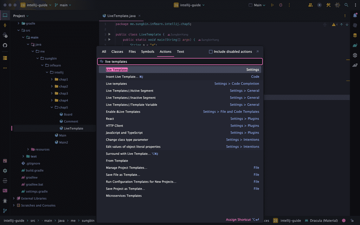Image resolution: width=360 pixels, height=225 pixels.
Task: Open the main toolbar kebab menu at far right
Action: click(x=355, y=5)
